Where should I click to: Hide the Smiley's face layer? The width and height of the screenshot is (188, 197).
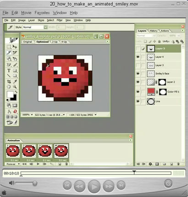[x=138, y=74]
